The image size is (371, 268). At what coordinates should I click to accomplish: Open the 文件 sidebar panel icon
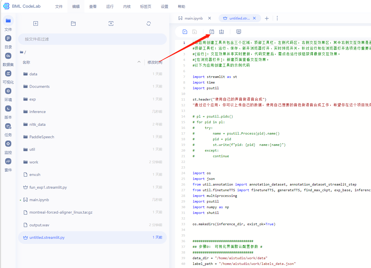8,21
